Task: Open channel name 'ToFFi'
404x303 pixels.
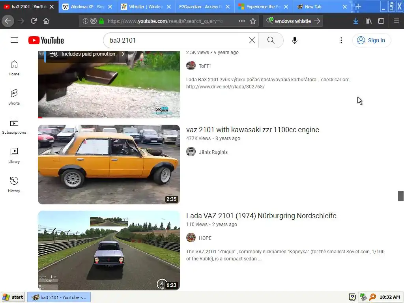Action: [205, 66]
